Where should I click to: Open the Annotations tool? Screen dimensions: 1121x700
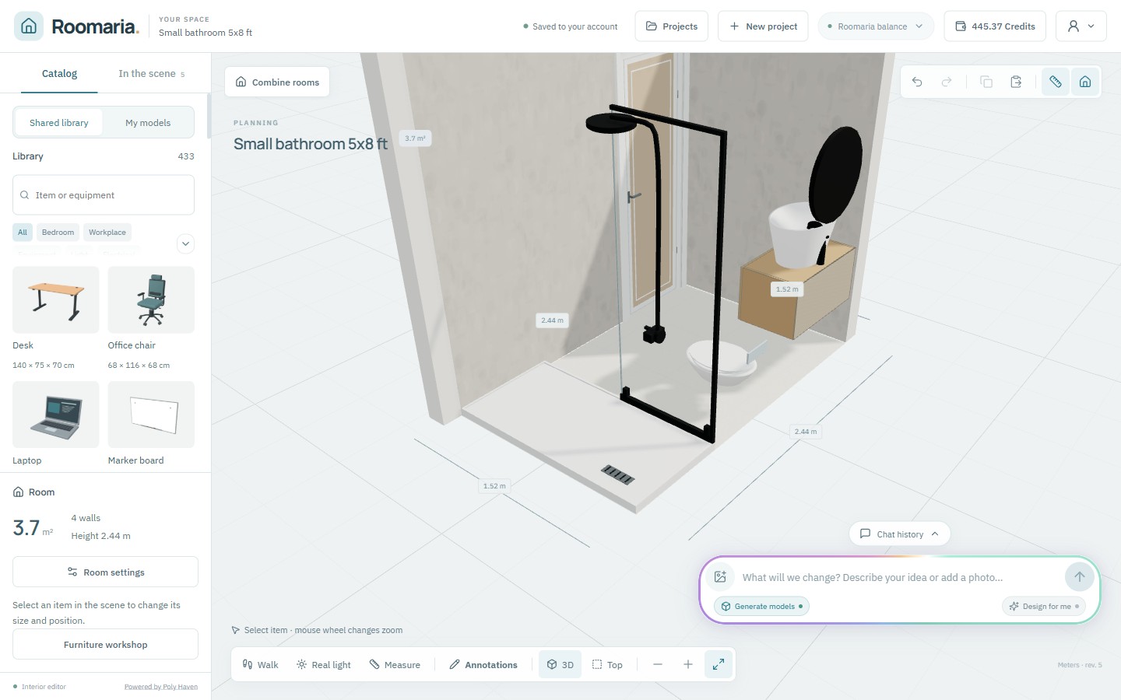click(x=483, y=664)
